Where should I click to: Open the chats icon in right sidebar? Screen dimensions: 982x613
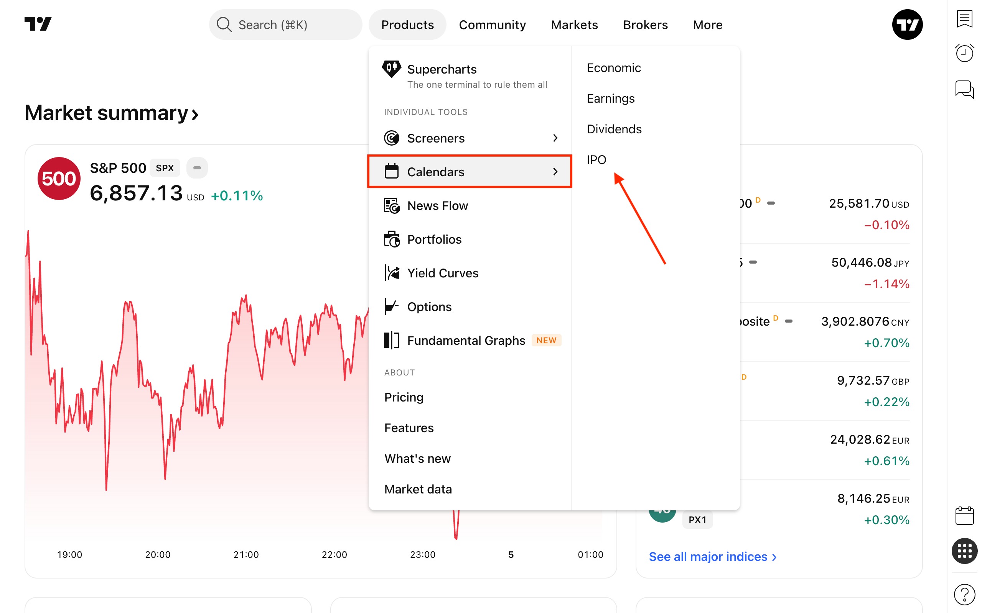click(x=964, y=89)
